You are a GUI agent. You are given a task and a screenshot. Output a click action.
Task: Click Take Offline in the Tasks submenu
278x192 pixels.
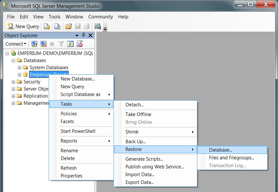coord(138,114)
